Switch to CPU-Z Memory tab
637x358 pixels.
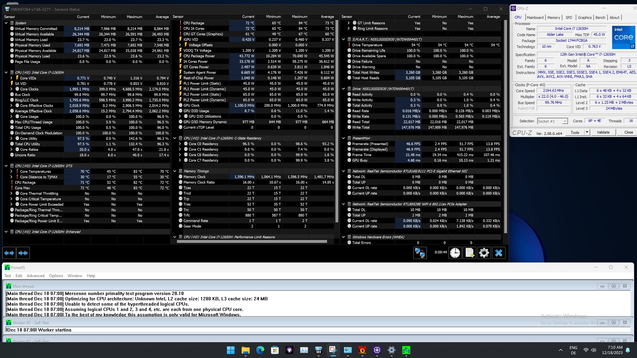click(x=553, y=18)
